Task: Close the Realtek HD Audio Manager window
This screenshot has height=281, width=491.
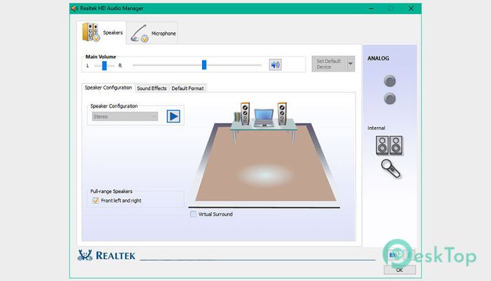Action: coord(411,8)
